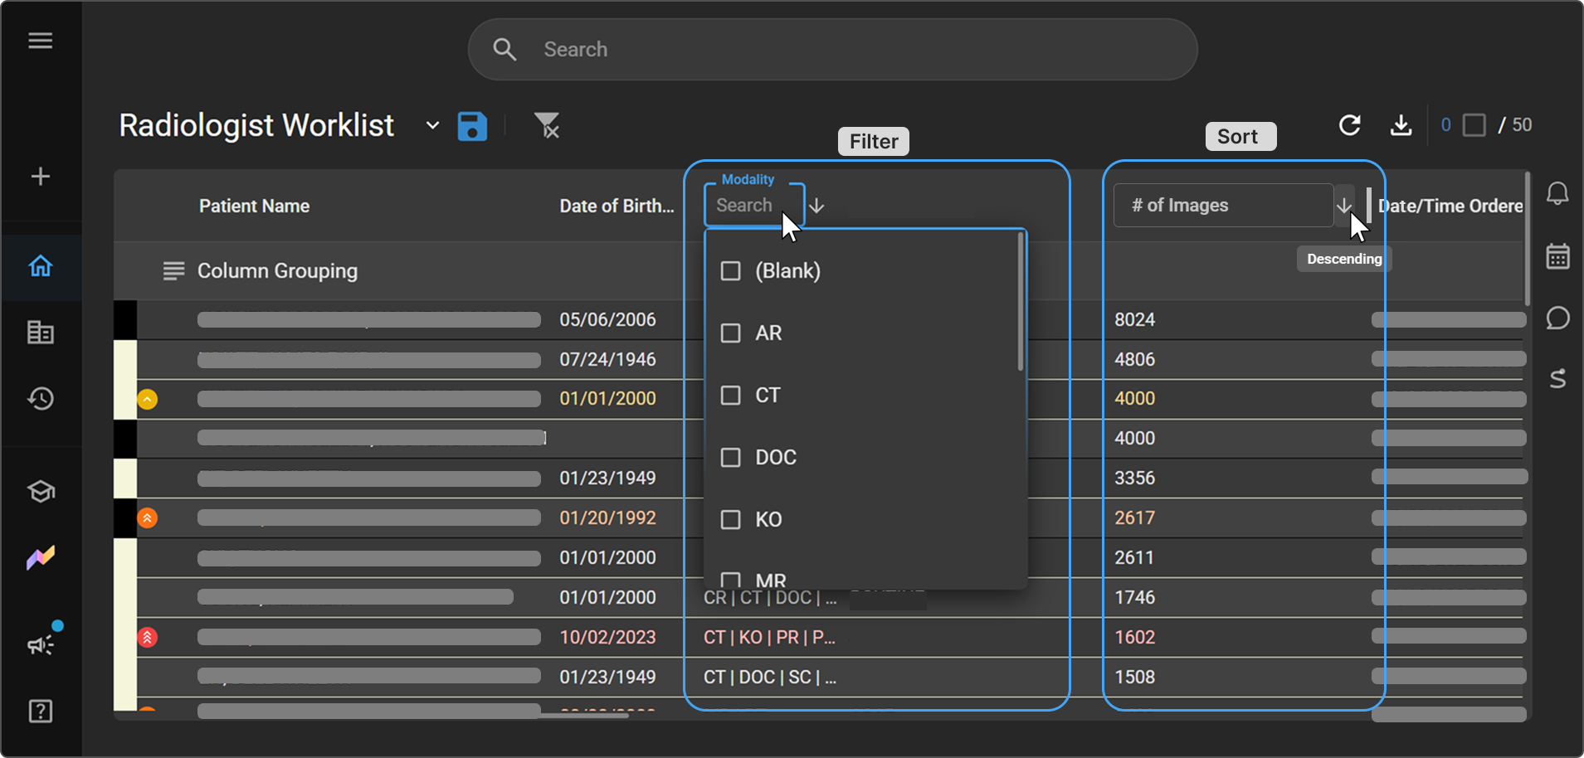Open the chat bubble icon
The height and width of the screenshot is (758, 1584).
1557,318
